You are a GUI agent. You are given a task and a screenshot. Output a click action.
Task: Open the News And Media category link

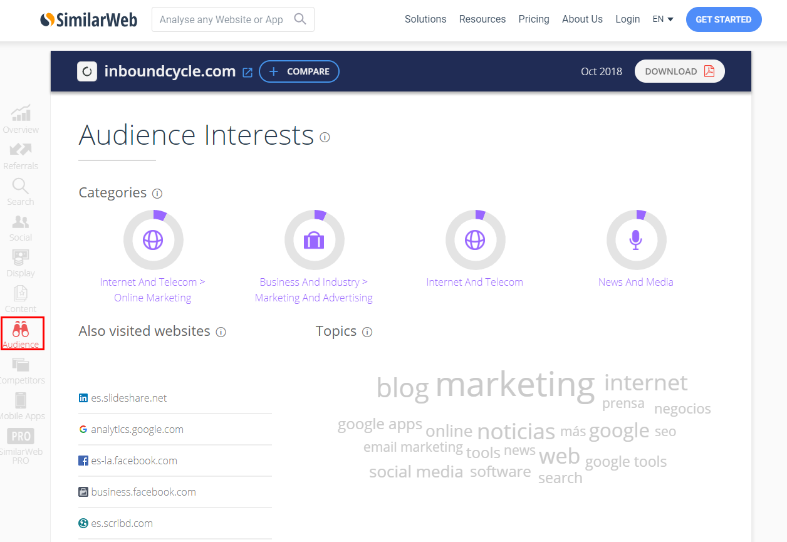(x=636, y=282)
